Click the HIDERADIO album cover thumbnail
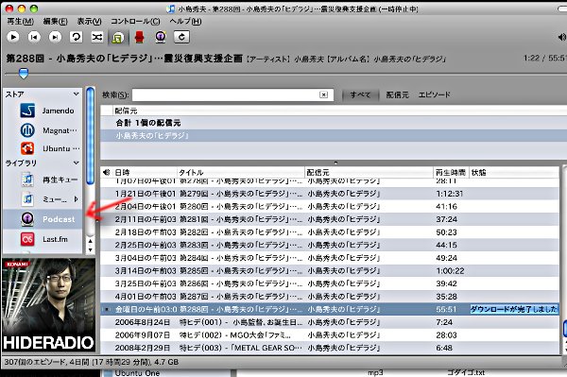The width and height of the screenshot is (567, 377). (48, 304)
